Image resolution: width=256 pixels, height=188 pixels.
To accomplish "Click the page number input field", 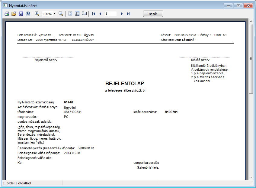I will point(110,14).
